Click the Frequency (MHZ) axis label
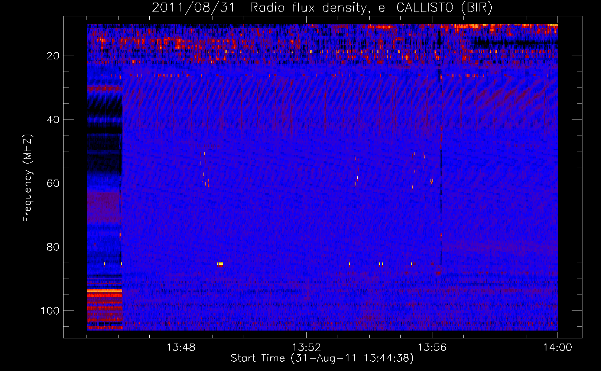Image resolution: width=601 pixels, height=371 pixels. coord(28,178)
